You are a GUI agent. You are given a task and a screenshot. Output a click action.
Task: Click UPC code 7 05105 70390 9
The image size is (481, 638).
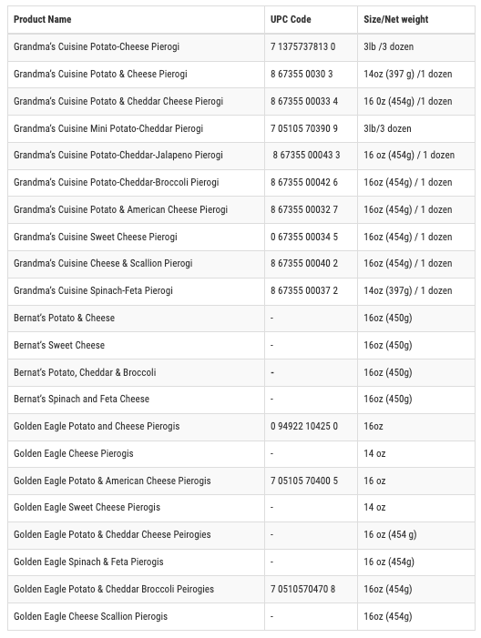[x=304, y=128]
